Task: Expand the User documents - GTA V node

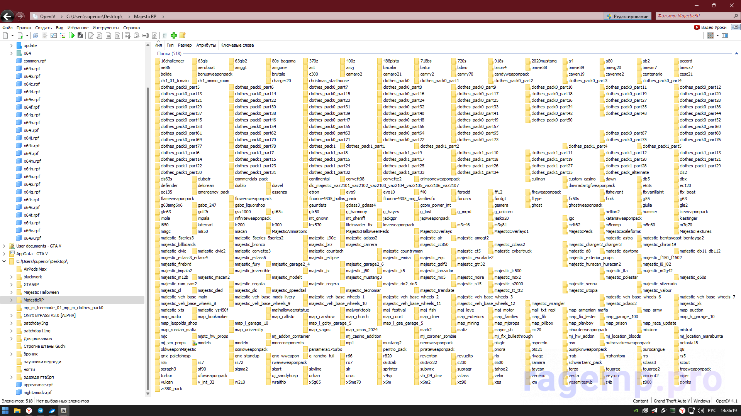Action: coord(4,246)
